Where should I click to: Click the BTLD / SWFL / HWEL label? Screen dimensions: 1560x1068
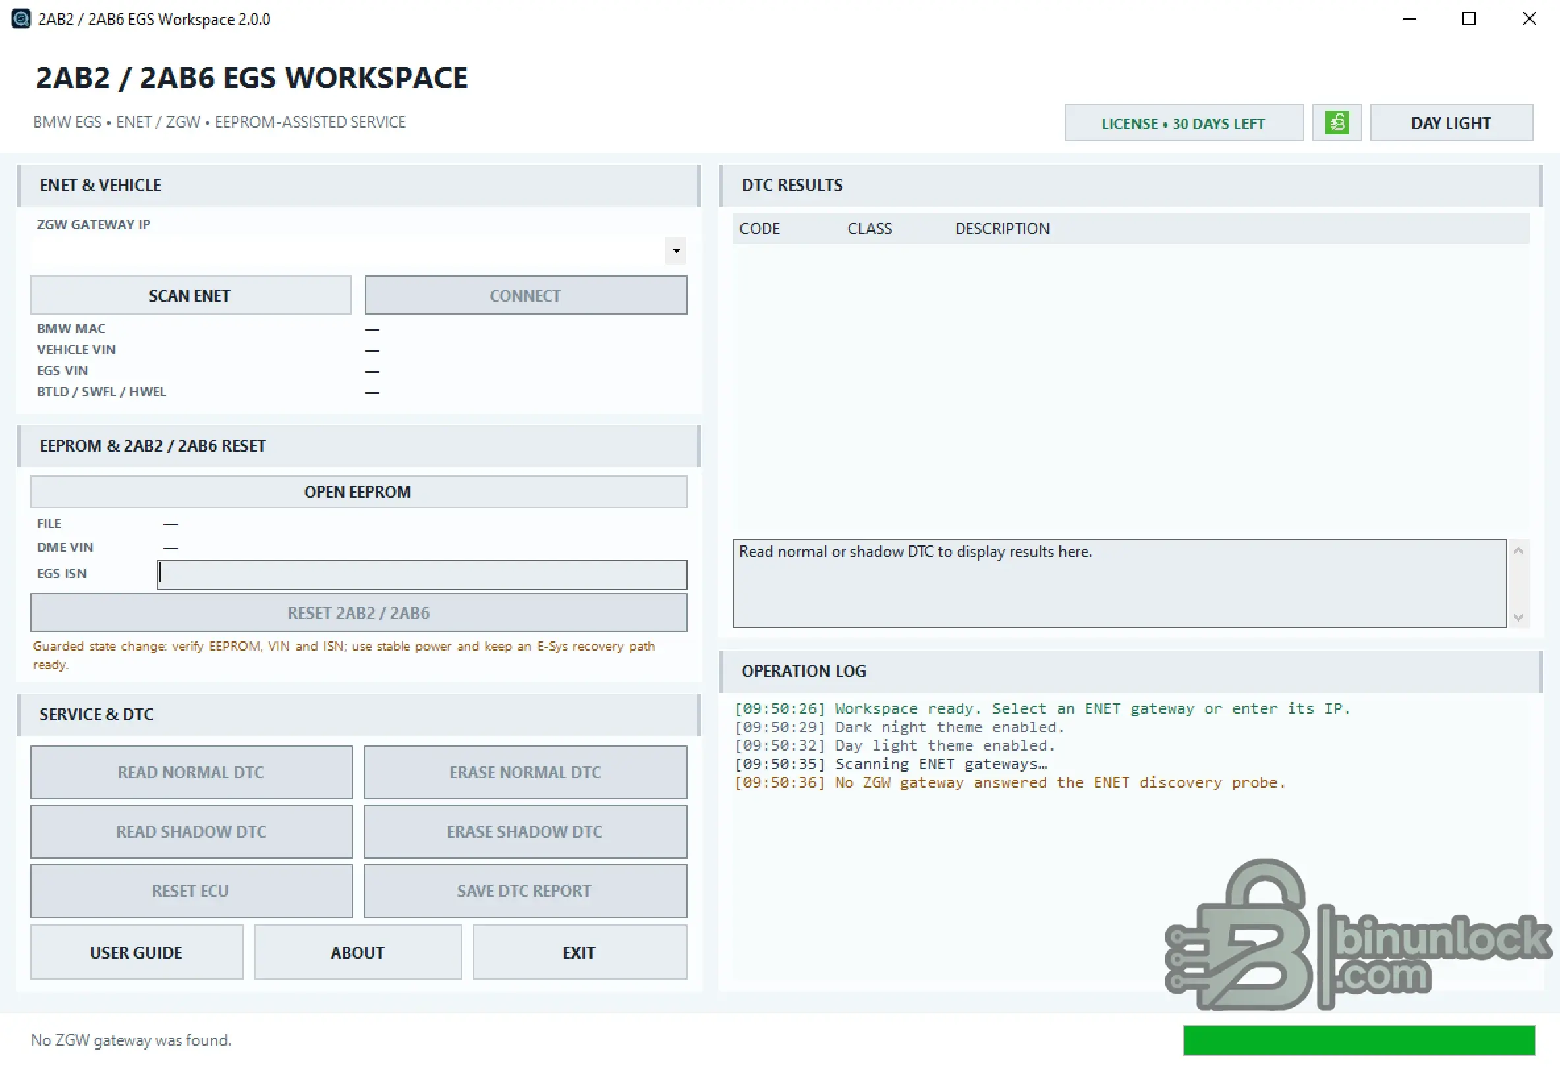[x=101, y=392]
